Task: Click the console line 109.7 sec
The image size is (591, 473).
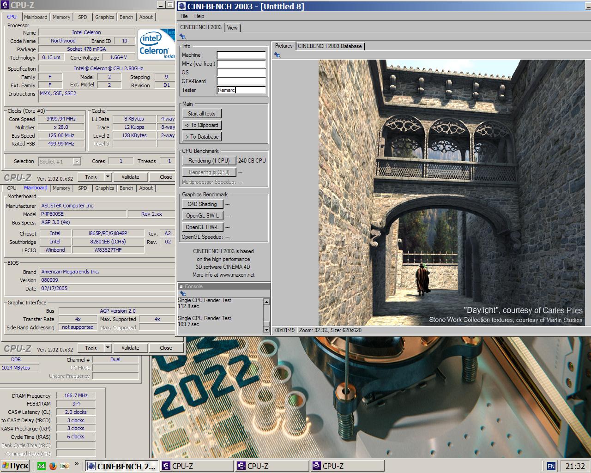Action: tap(188, 324)
